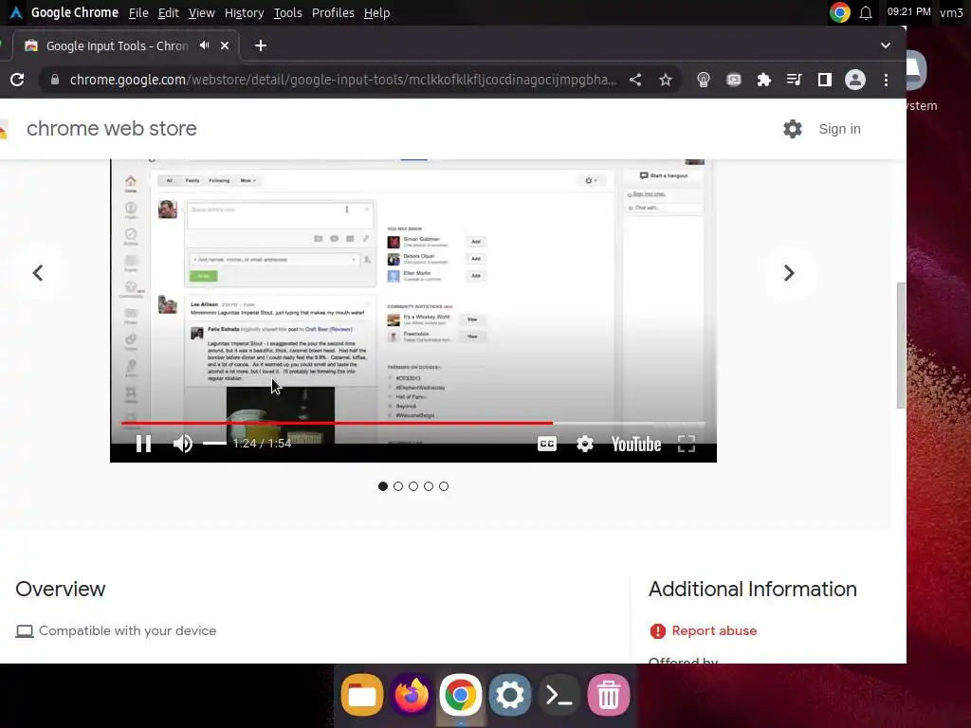971x728 pixels.
Task: Open the Profiles menu
Action: point(333,13)
